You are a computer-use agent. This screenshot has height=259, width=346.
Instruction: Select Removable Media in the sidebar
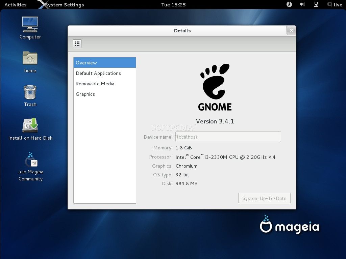[x=105, y=84]
